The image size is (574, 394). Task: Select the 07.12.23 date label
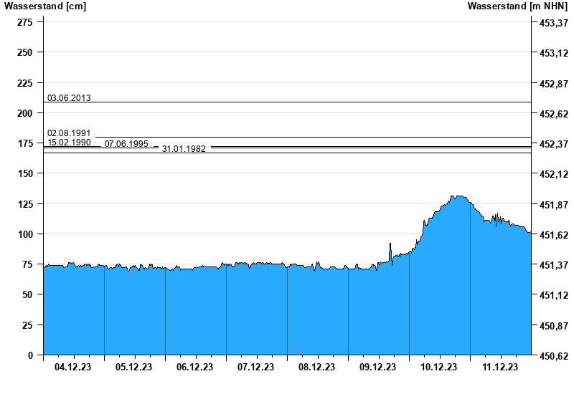tap(256, 367)
